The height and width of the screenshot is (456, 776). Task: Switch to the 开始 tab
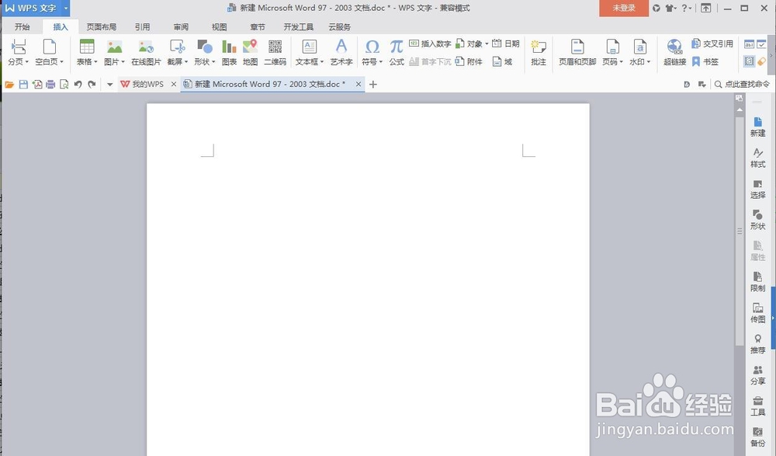[x=23, y=26]
